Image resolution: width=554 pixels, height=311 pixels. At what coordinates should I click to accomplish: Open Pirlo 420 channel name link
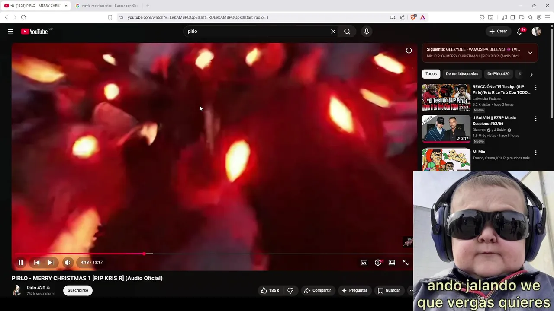click(x=36, y=288)
